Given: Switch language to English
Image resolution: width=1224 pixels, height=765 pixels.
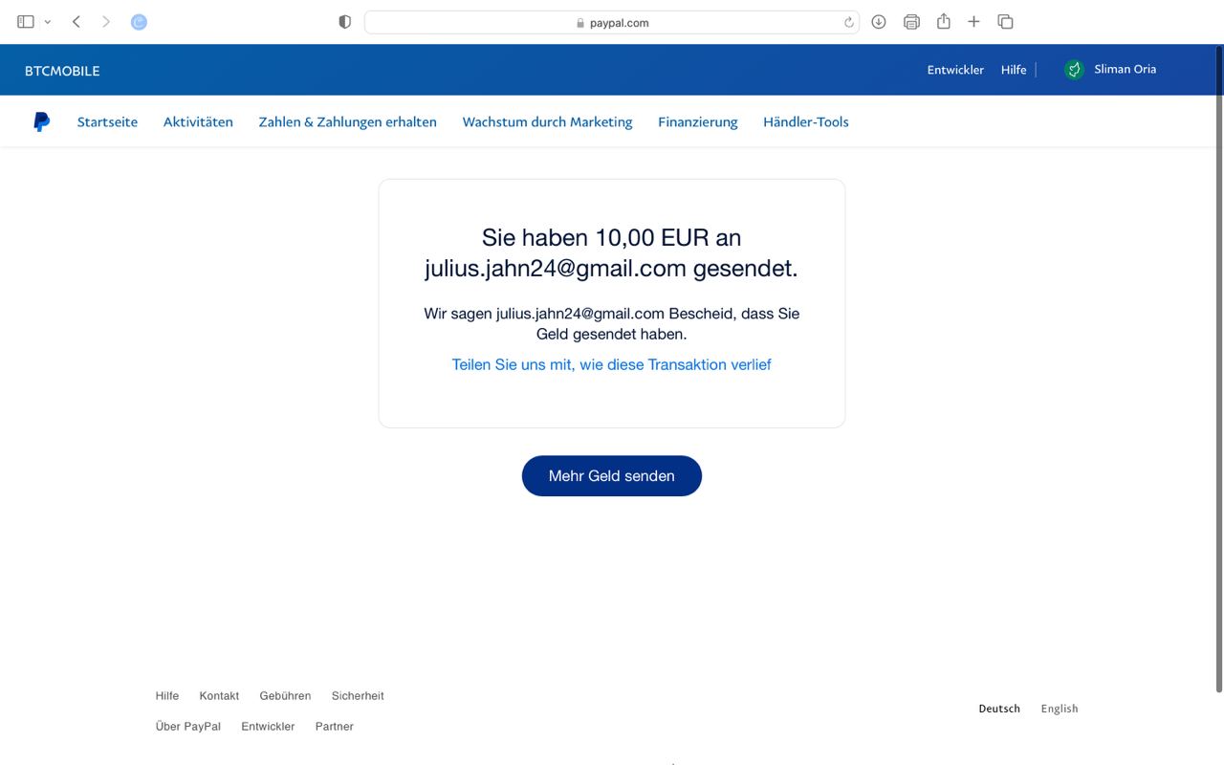Looking at the screenshot, I should (1059, 709).
